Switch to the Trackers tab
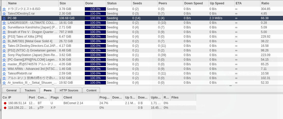 pos(30,90)
